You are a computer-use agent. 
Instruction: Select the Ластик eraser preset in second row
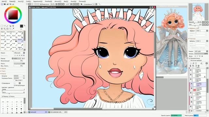point(9,37)
